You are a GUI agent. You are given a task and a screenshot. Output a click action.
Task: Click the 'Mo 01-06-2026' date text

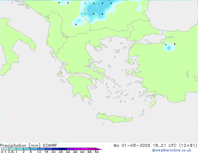coord(132,146)
